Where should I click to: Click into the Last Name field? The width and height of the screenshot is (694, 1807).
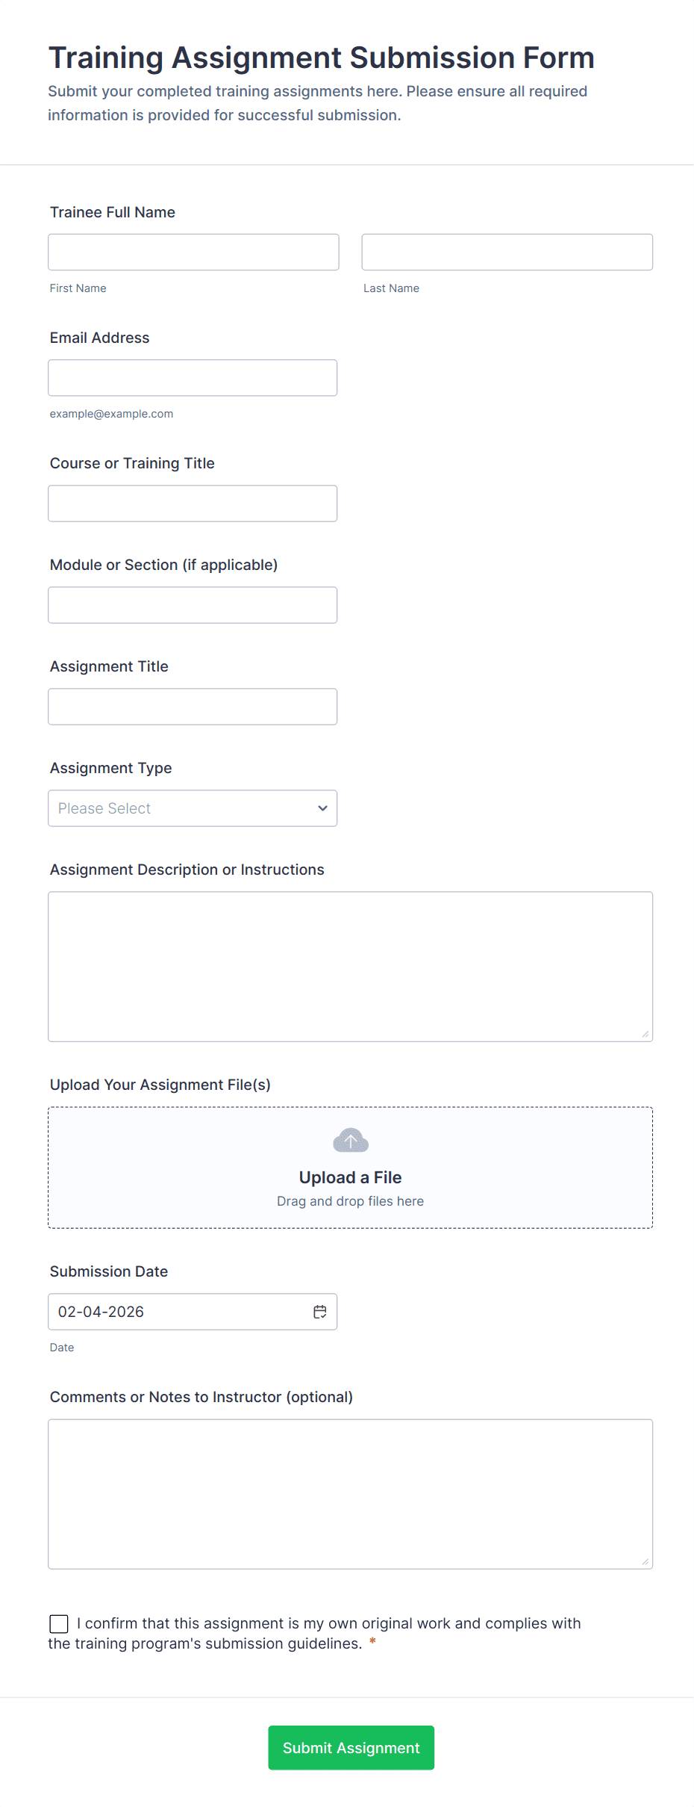[x=507, y=252]
